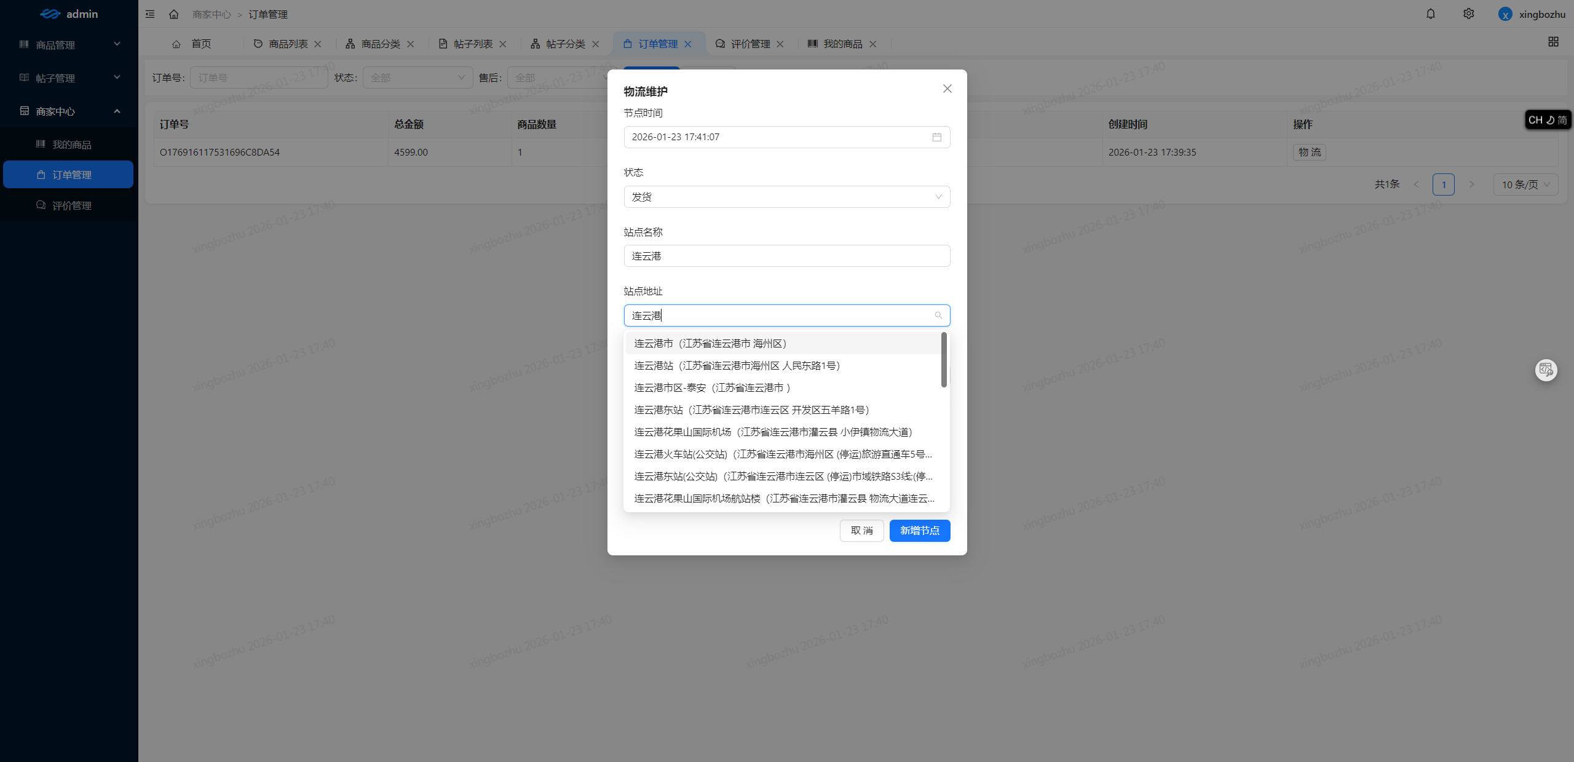Click the search icon in 站点地址 field
Image resolution: width=1574 pixels, height=762 pixels.
938,316
